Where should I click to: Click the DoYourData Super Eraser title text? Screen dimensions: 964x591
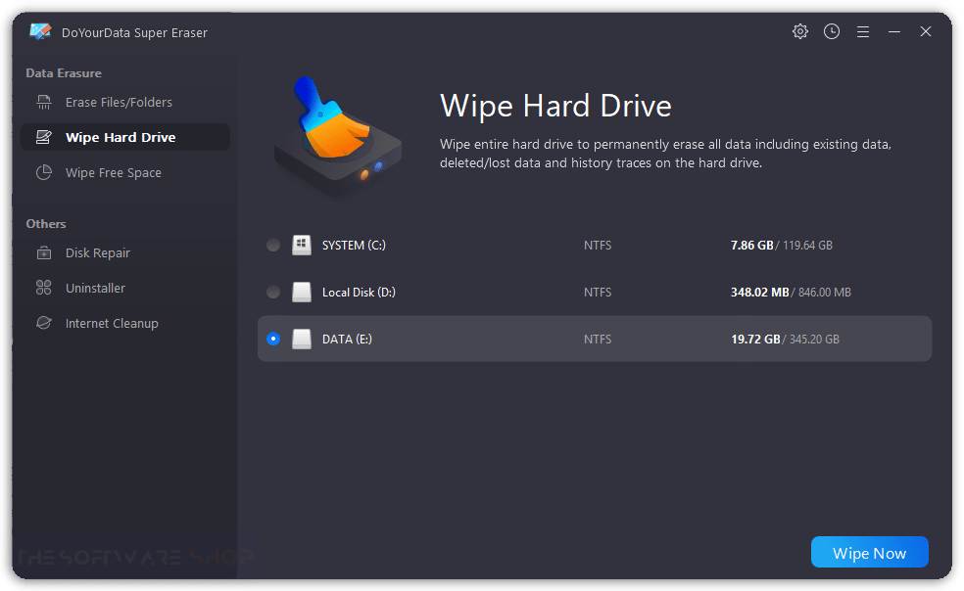(x=134, y=32)
